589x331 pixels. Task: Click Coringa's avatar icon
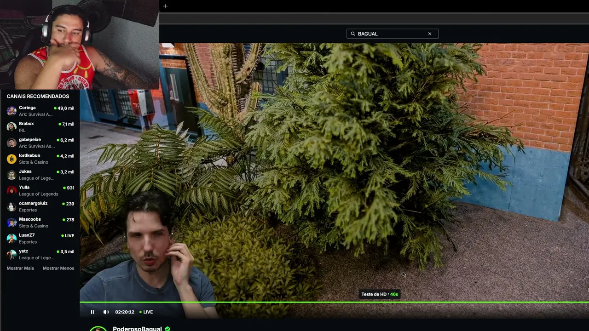coord(12,111)
